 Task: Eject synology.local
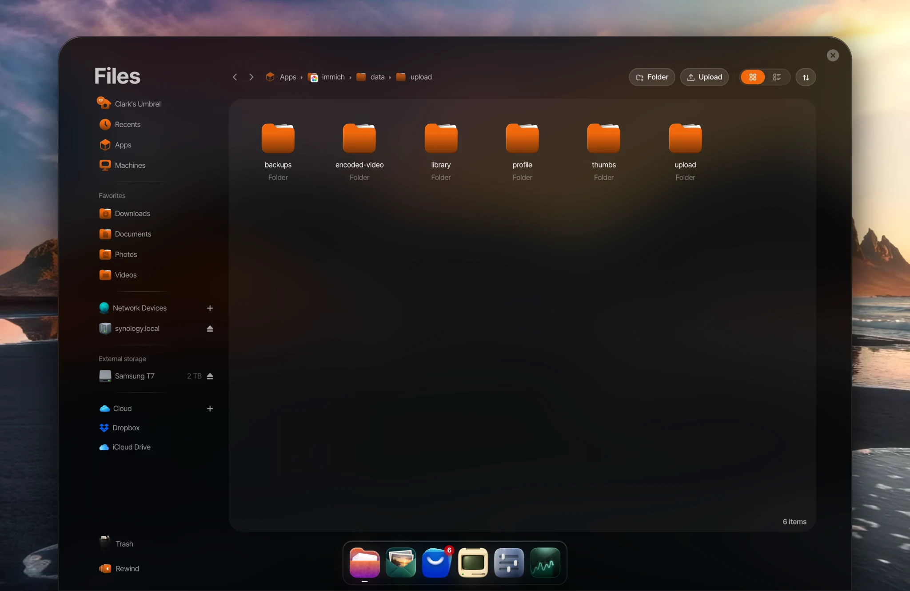(x=210, y=329)
